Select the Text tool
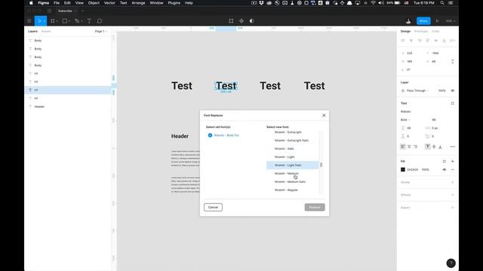 point(89,21)
